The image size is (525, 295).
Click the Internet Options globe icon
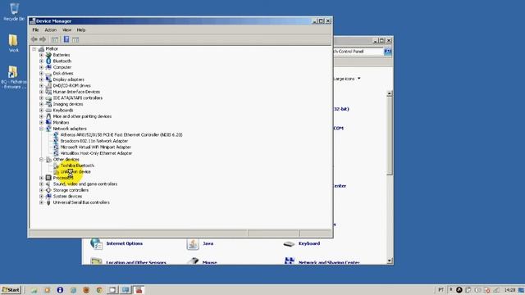[97, 244]
